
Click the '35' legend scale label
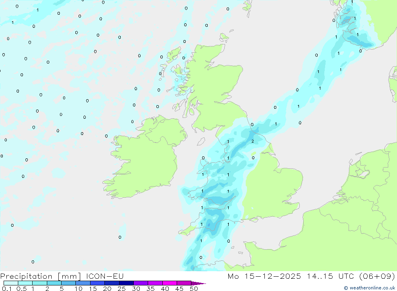[x=150, y=289]
